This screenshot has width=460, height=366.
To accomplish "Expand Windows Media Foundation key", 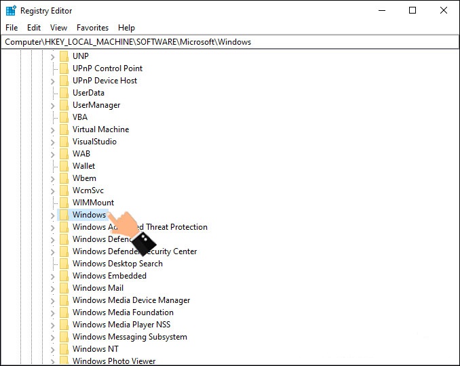I will pyautogui.click(x=52, y=312).
